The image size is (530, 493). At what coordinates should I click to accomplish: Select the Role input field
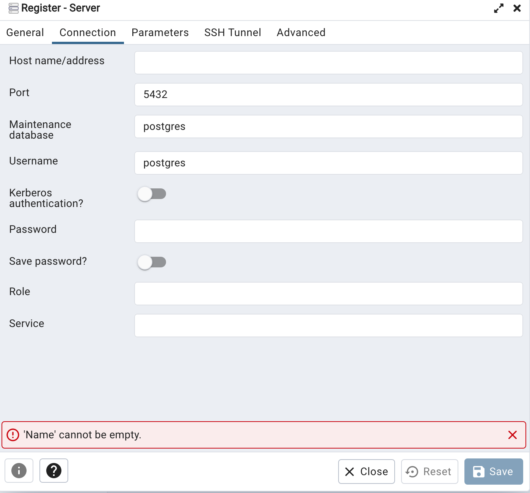[x=328, y=294]
